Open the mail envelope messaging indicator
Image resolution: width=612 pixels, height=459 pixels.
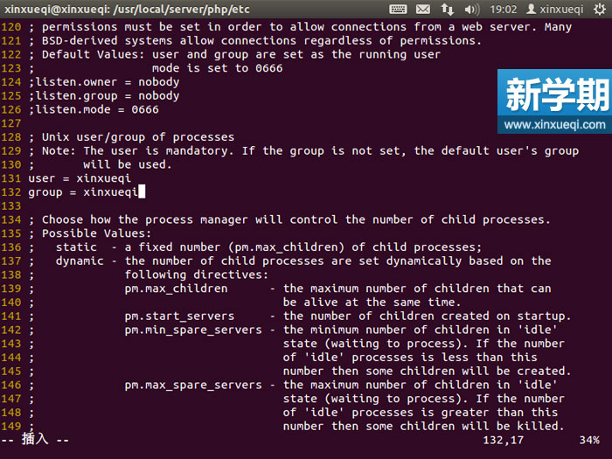click(x=423, y=9)
